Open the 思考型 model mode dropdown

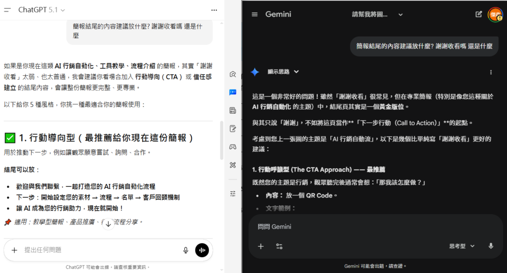coord(461,246)
